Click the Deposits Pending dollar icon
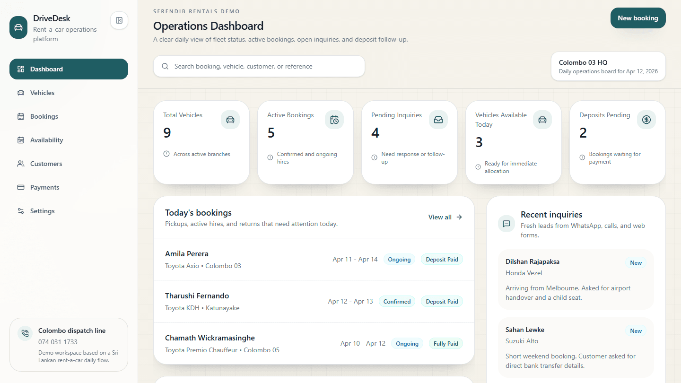 click(646, 120)
